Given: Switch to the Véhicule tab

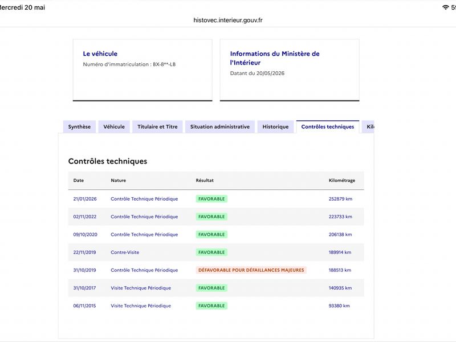Looking at the screenshot, I should [114, 127].
